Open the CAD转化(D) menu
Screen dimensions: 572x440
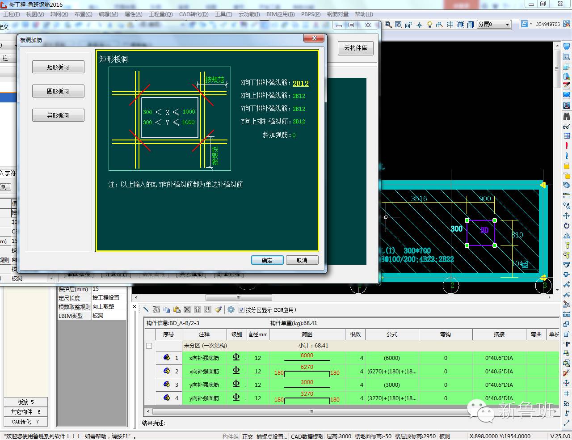(x=194, y=14)
